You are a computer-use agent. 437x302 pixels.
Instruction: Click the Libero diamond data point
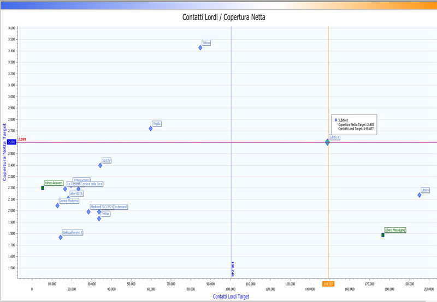coord(420,195)
